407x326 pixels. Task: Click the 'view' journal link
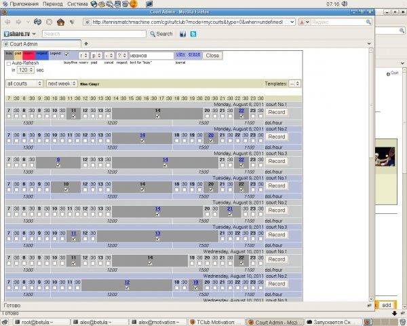pyautogui.click(x=180, y=54)
